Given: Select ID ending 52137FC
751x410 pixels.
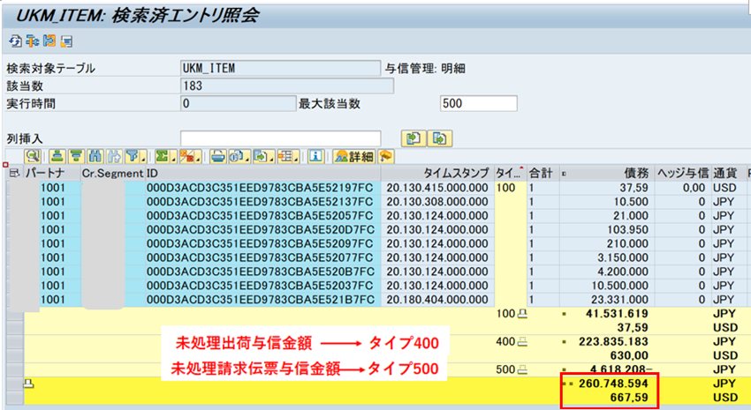Looking at the screenshot, I should pos(260,202).
